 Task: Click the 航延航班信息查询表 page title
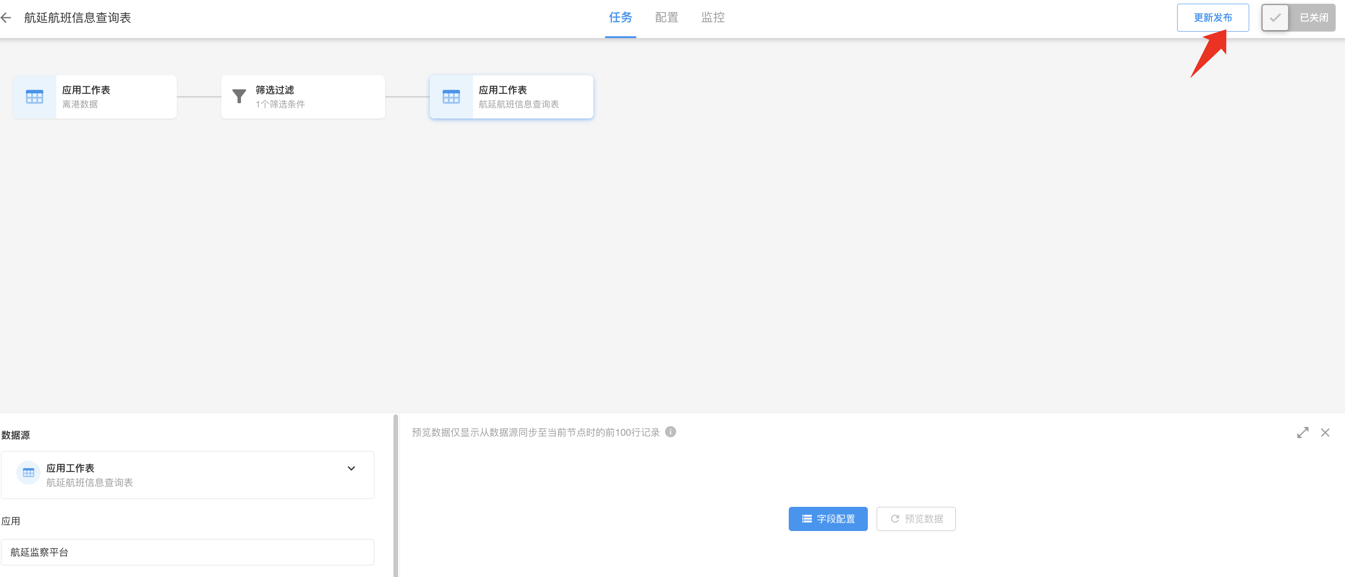tap(77, 18)
